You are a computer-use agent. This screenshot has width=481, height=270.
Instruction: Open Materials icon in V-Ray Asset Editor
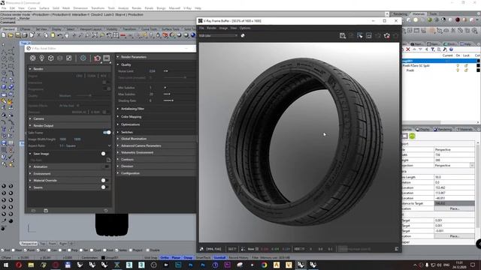(x=32, y=58)
